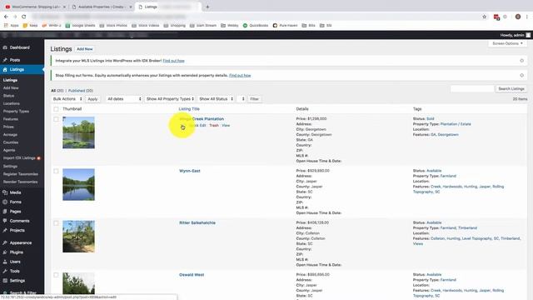
Task: Open the Dashboard menu icon
Action: tap(5, 47)
